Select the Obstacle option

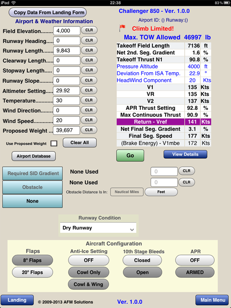pos(32,187)
